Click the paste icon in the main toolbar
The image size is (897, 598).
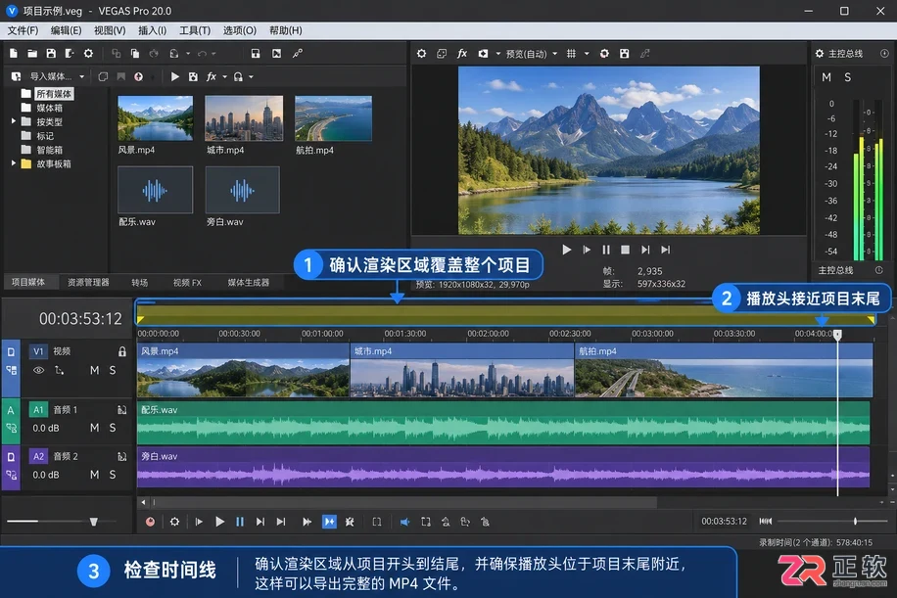(x=135, y=53)
